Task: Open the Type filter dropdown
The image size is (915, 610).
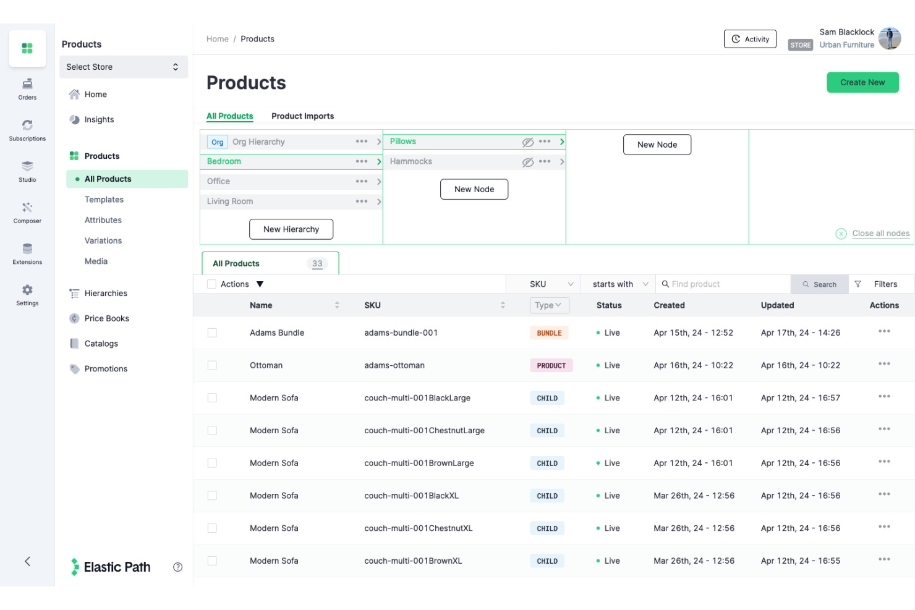Action: tap(549, 305)
